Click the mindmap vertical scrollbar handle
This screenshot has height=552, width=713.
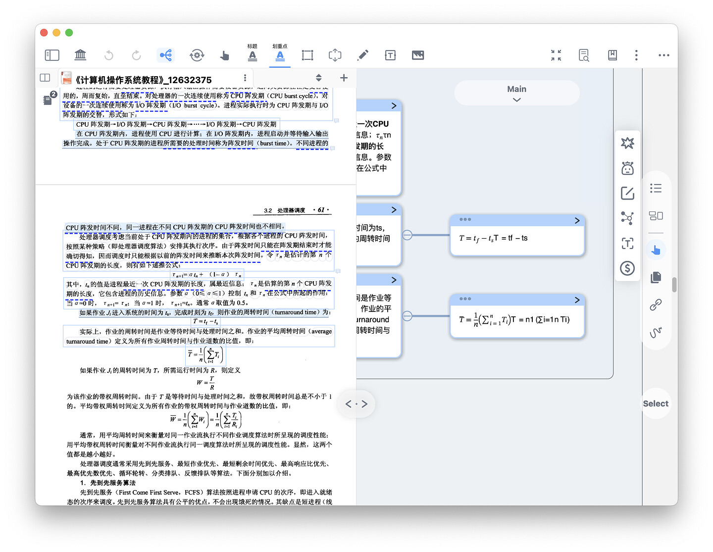point(674,285)
